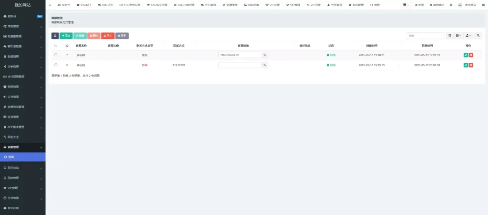Open the 查看 tab in top navigation
The image size is (488, 215).
pyautogui.click(x=375, y=5)
